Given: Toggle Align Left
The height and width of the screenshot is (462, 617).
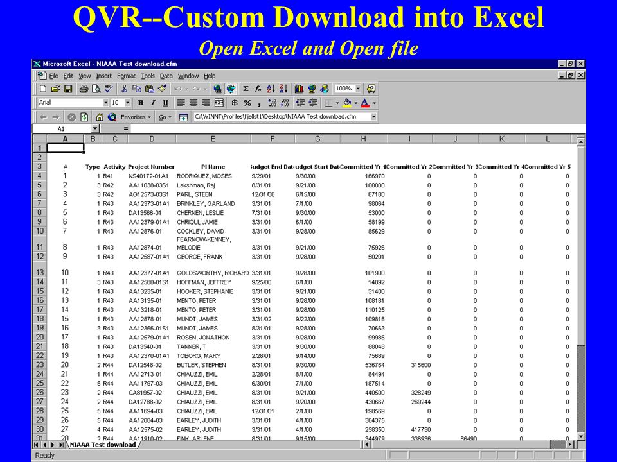Looking at the screenshot, I should point(181,103).
